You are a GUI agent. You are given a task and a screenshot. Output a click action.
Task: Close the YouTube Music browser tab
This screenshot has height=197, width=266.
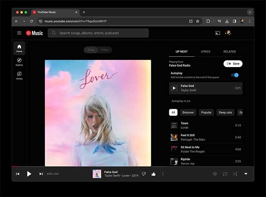pyautogui.click(x=76, y=12)
